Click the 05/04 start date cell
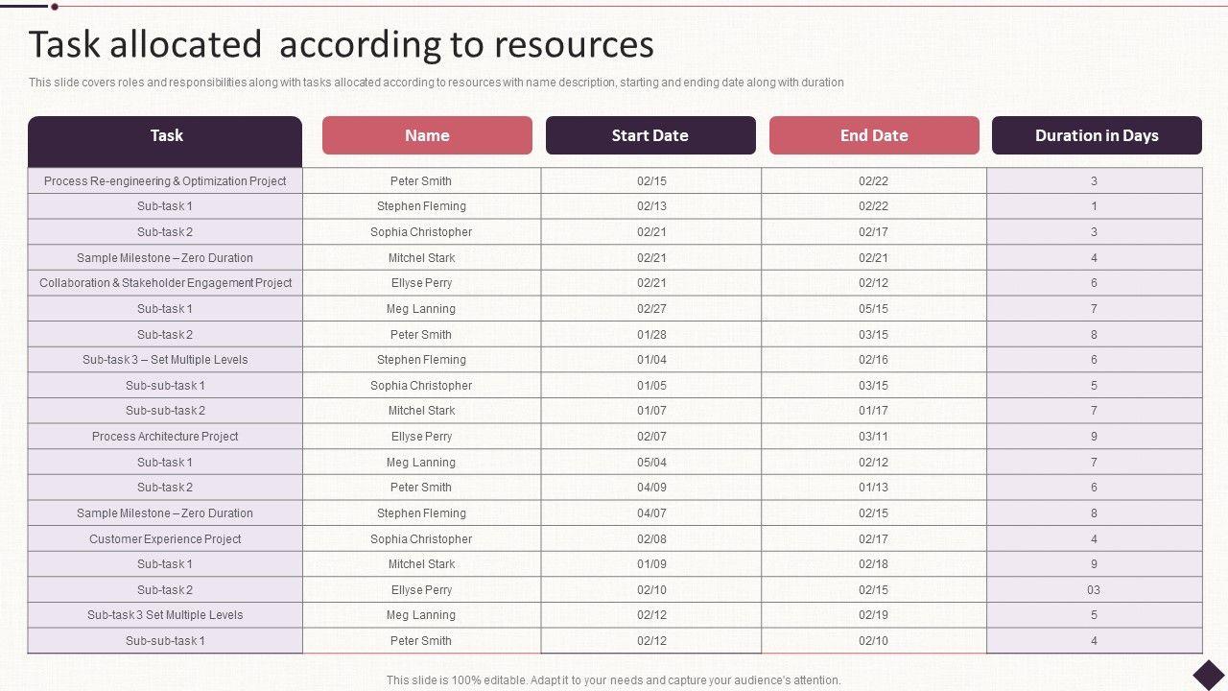This screenshot has width=1228, height=691. point(651,463)
